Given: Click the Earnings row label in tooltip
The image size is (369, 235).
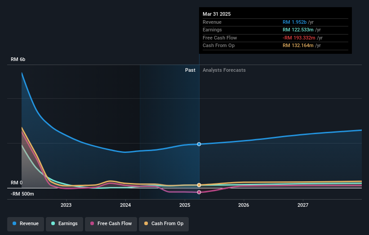Looking at the screenshot, I should 212,30.
